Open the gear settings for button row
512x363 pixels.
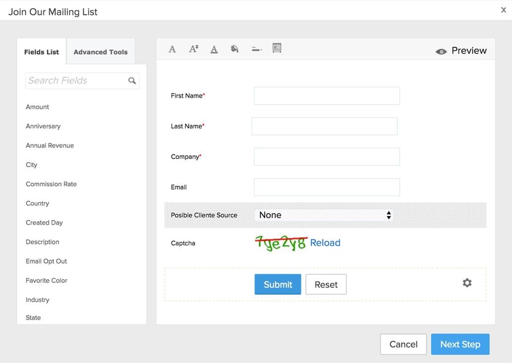tap(467, 283)
